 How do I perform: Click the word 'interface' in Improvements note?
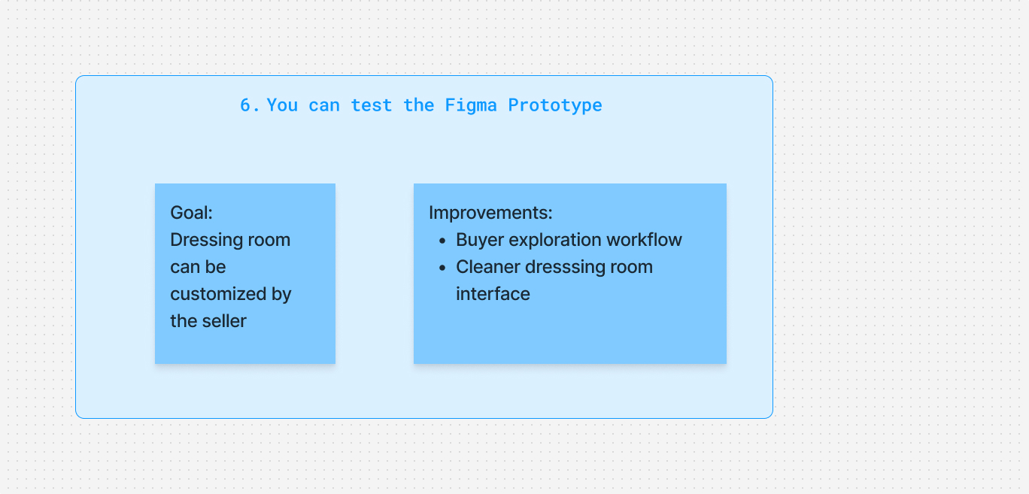(x=493, y=294)
